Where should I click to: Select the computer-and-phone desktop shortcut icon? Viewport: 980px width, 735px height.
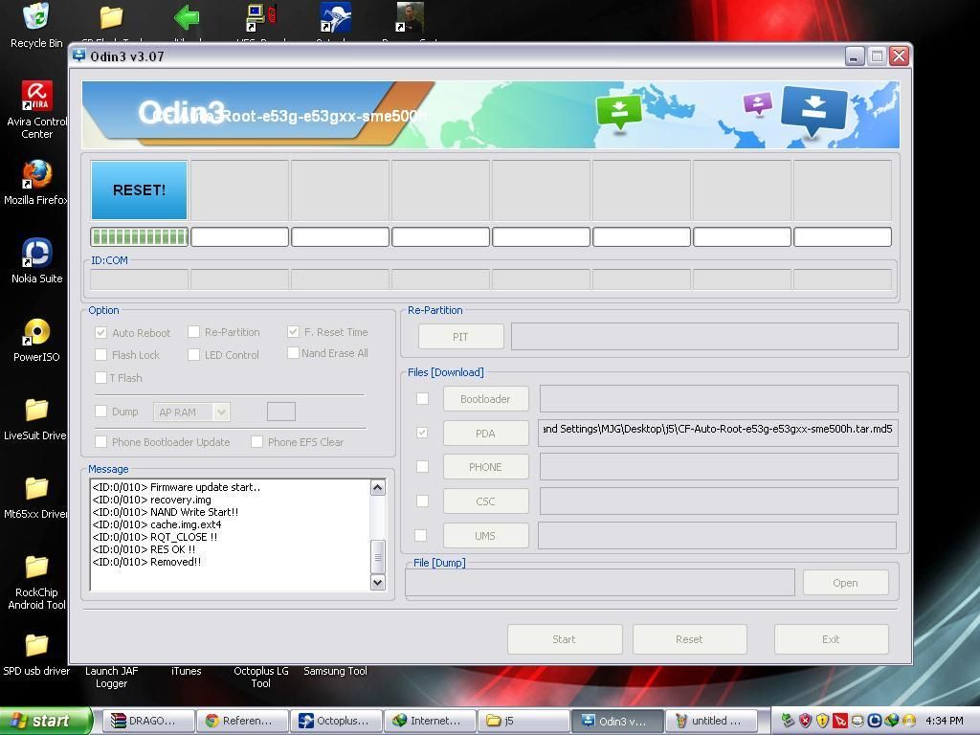coord(260,17)
